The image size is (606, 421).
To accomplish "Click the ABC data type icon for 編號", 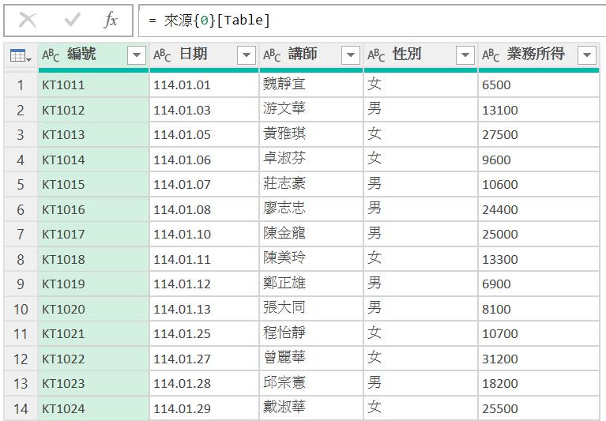I will click(51, 55).
